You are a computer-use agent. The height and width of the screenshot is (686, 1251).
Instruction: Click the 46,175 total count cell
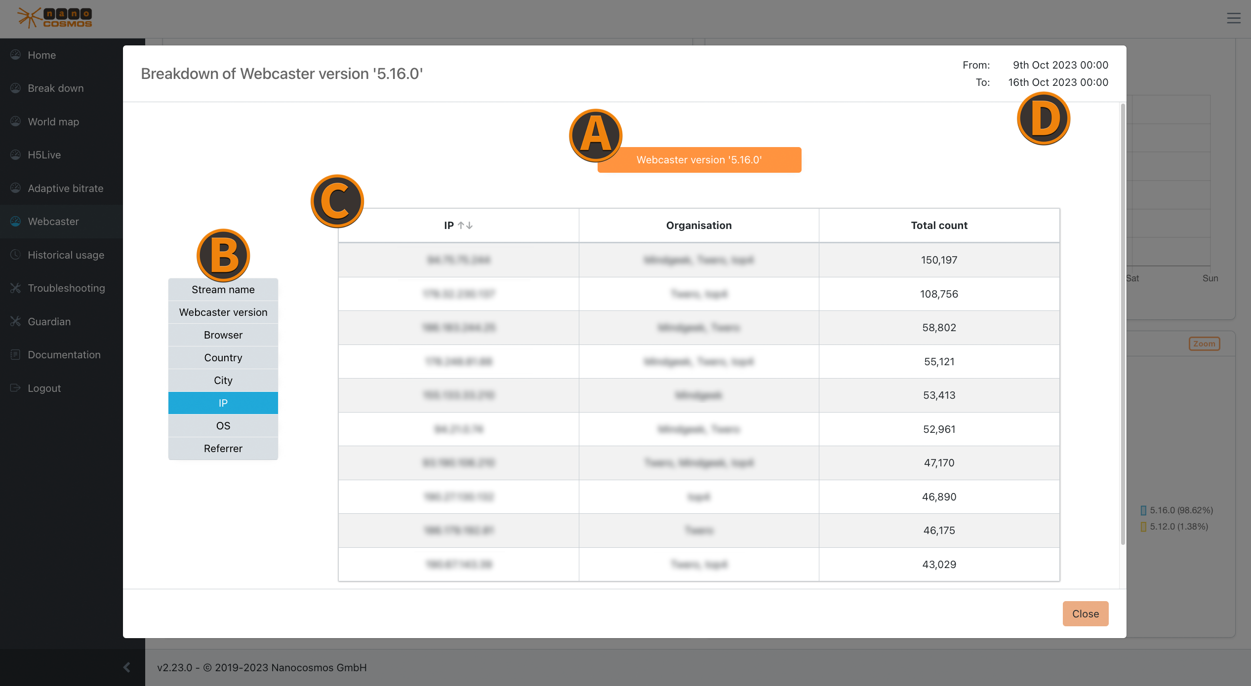pos(939,531)
